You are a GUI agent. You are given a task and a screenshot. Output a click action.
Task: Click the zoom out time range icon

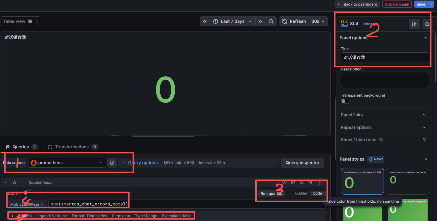(271, 21)
